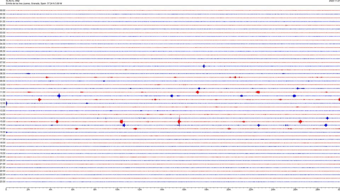Click the 23:00 row label
340x191 pixels.
click(2, 178)
